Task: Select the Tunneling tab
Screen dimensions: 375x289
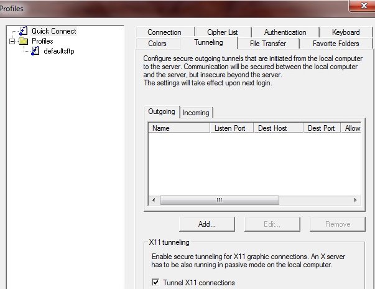Action: (x=208, y=42)
